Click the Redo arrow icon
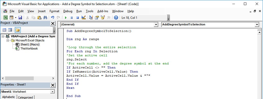The width and height of the screenshot is (263, 99). point(58,18)
